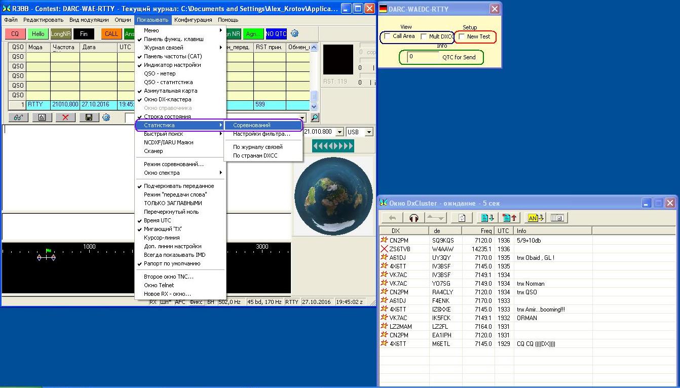Viewport: 680px width, 388px height.
Task: Click the QTC for Send input field
Action: [423, 57]
